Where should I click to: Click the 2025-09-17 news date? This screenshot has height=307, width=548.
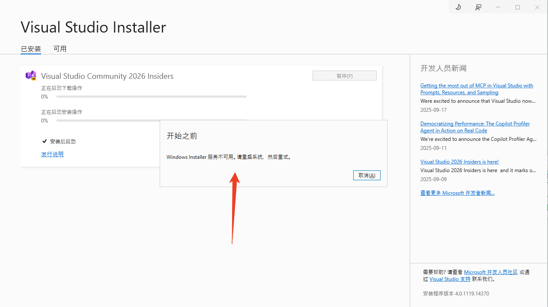434,110
